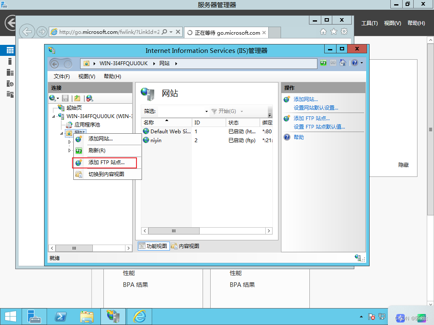This screenshot has width=434, height=325.
Task: Open the dropdown arrow beside 开始(G)
Action: pyautogui.click(x=242, y=111)
